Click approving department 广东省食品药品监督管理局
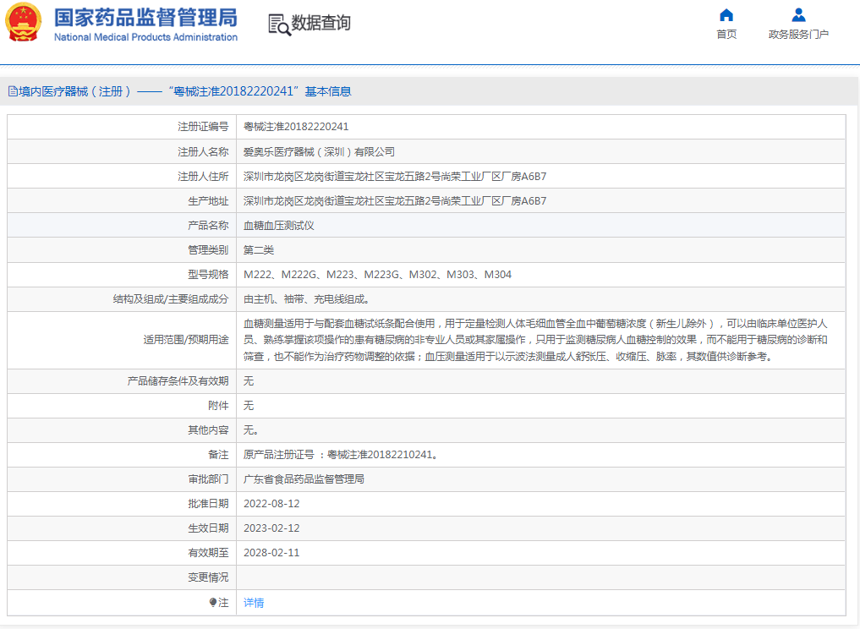The width and height of the screenshot is (860, 629). click(304, 479)
